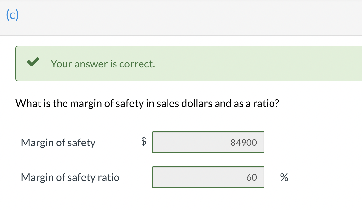Click the 84900 value

tap(244, 143)
